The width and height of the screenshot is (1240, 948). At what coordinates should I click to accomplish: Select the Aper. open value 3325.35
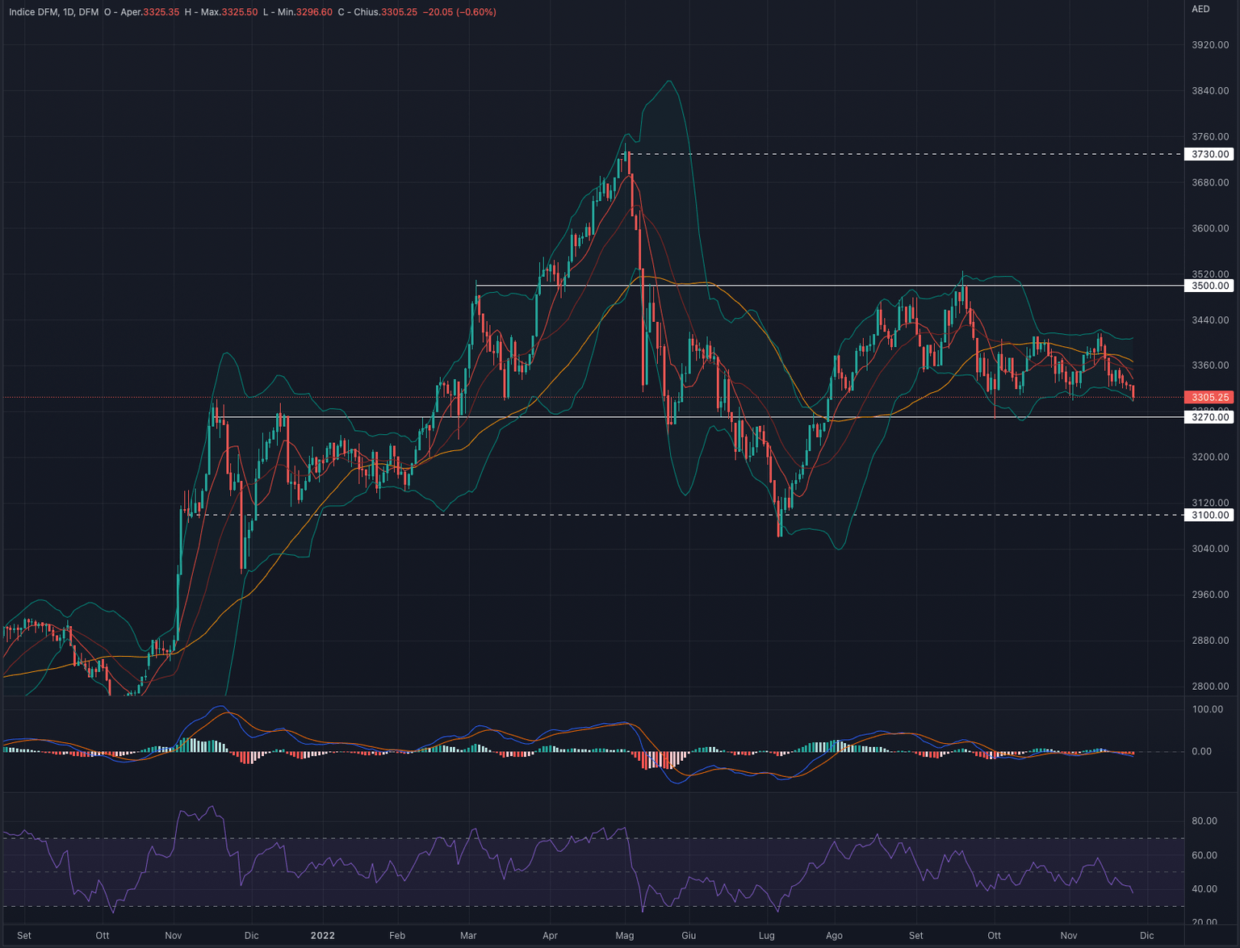160,12
